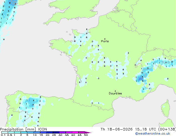Image resolution: width=176 pixels, height=136 pixels.
Task: Pick the legend swatch between 5 and 10
Action: pos(30,132)
